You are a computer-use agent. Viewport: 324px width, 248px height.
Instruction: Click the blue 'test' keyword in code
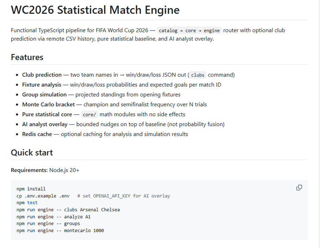coord(32,203)
